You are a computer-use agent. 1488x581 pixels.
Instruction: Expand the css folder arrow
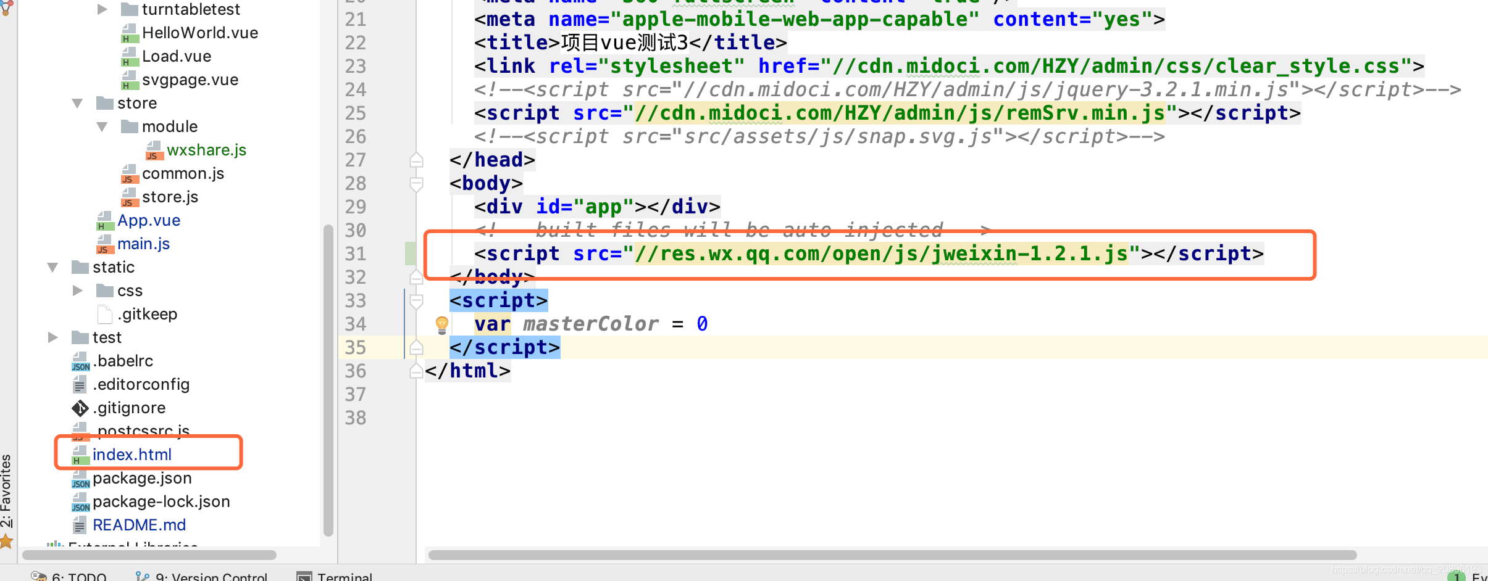click(78, 290)
